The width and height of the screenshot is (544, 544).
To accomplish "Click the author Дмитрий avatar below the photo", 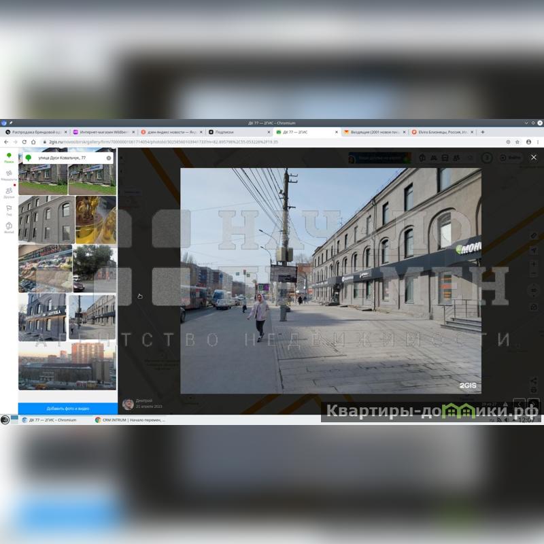I will [128, 404].
